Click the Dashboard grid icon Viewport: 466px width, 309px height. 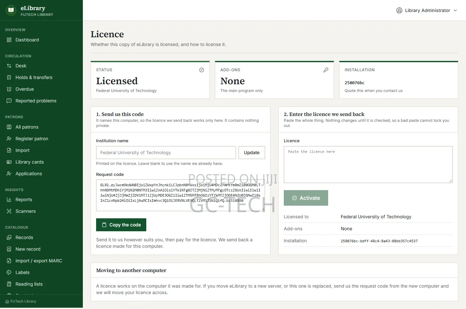(x=9, y=40)
